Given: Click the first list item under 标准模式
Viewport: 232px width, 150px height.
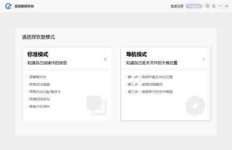Looking at the screenshot, I should click(x=38, y=77).
